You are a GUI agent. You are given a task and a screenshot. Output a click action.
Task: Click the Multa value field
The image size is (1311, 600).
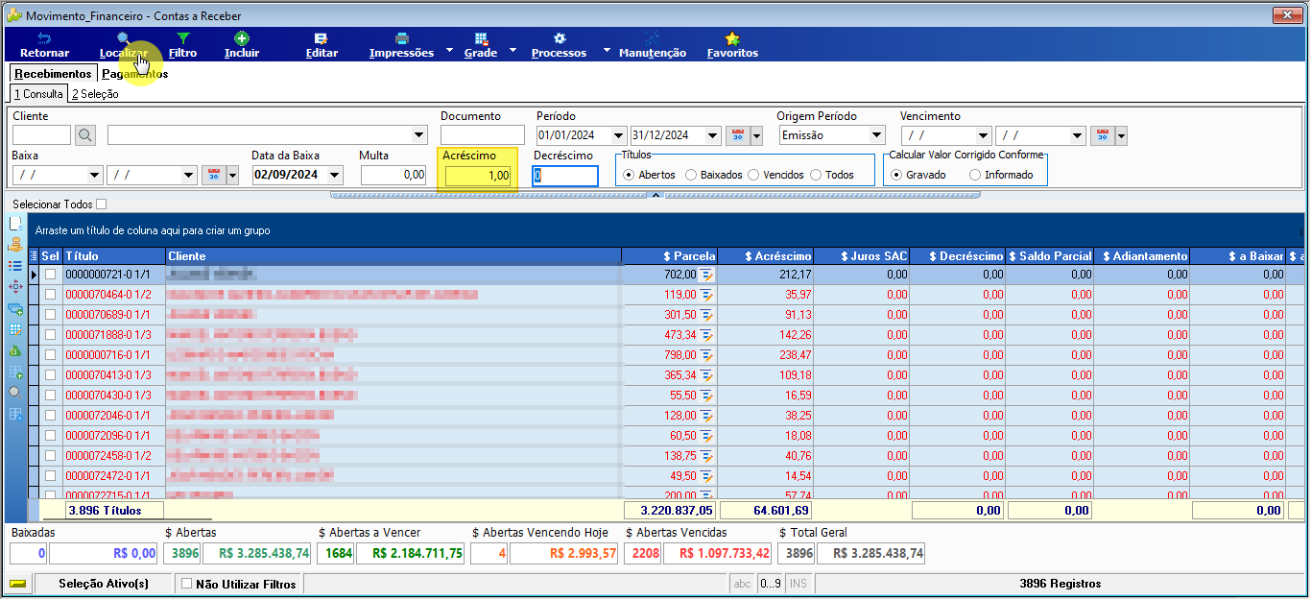393,175
